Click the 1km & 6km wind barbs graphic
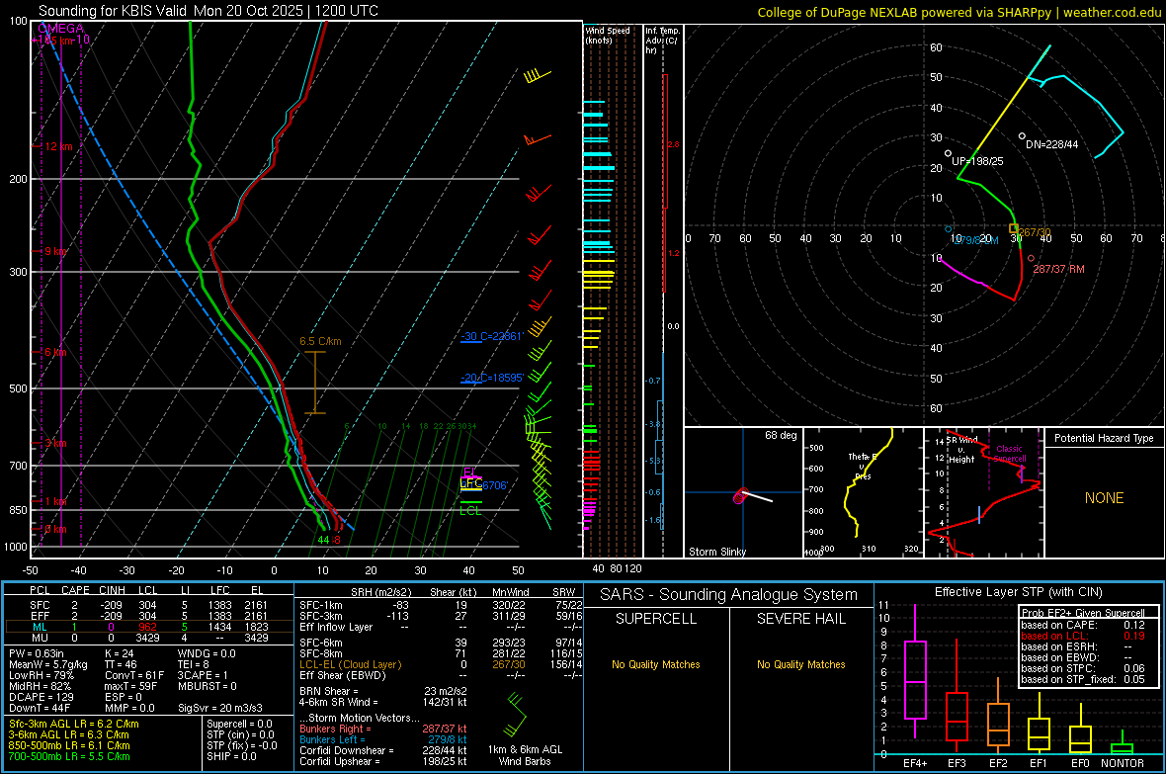1166x774 pixels. tap(516, 715)
